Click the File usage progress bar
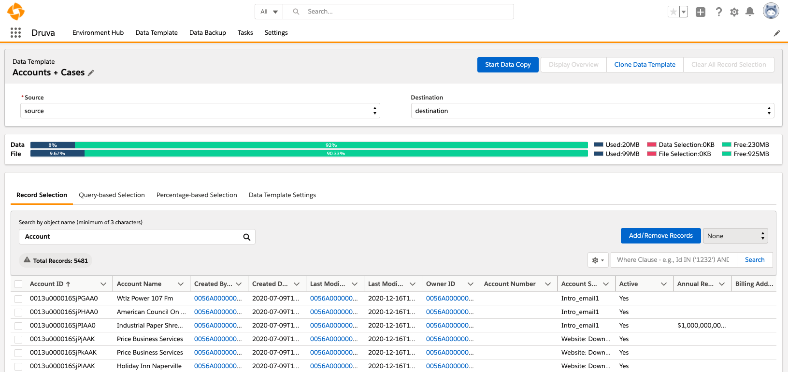The height and width of the screenshot is (372, 788). (x=309, y=154)
